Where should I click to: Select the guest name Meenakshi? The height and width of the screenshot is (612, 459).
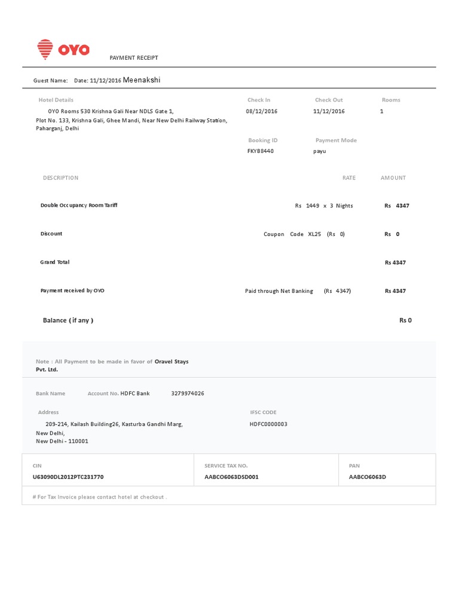tap(142, 80)
